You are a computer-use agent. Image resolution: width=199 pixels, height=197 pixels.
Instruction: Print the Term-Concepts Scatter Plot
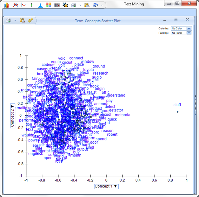[8, 20]
